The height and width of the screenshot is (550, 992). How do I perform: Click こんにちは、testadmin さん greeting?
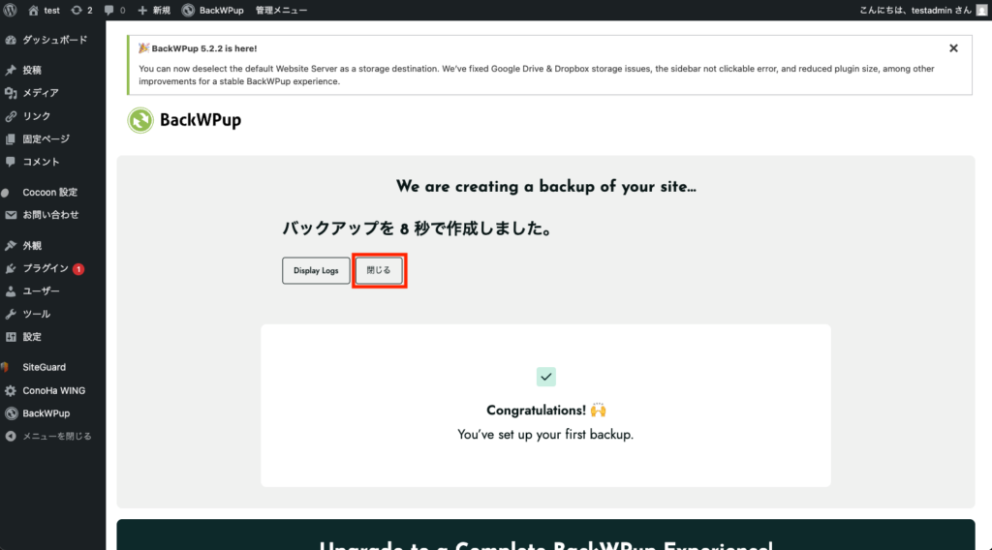(914, 10)
